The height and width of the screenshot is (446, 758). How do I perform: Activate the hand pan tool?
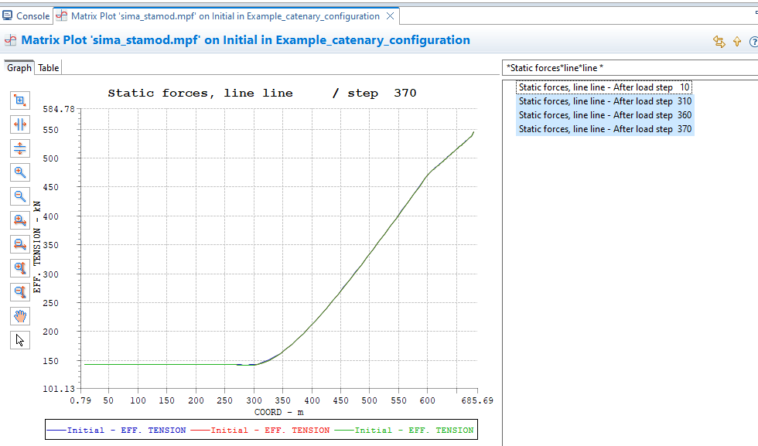[20, 316]
